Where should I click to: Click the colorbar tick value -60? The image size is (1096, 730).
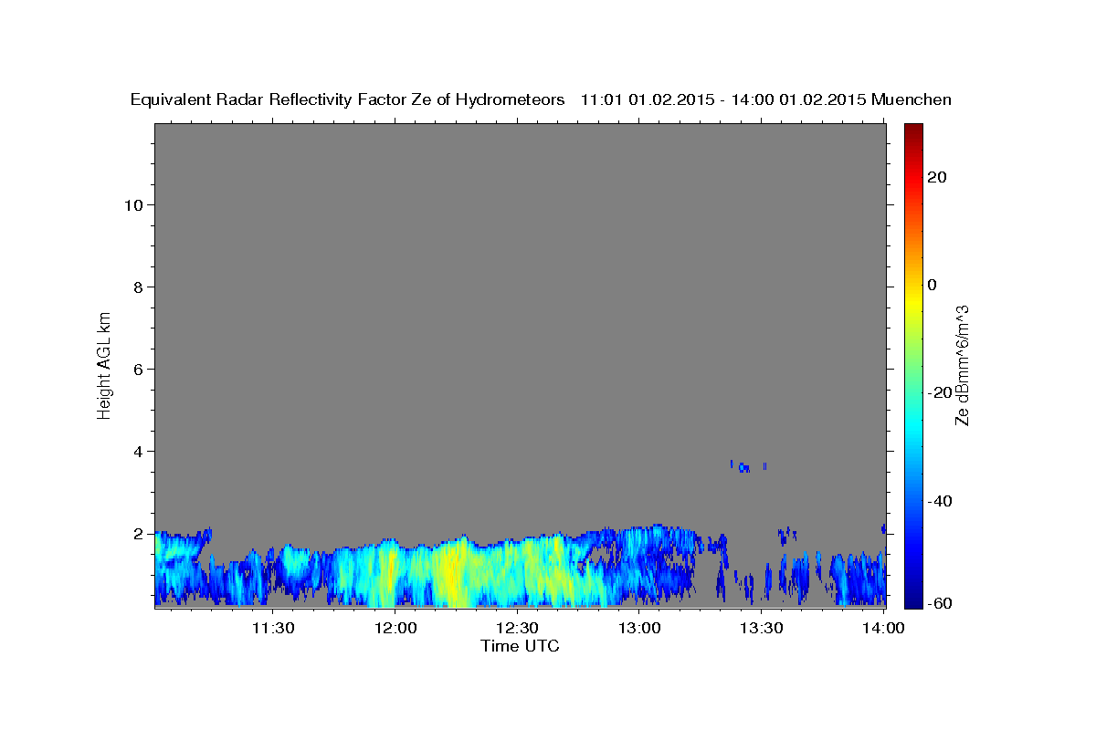click(x=941, y=602)
